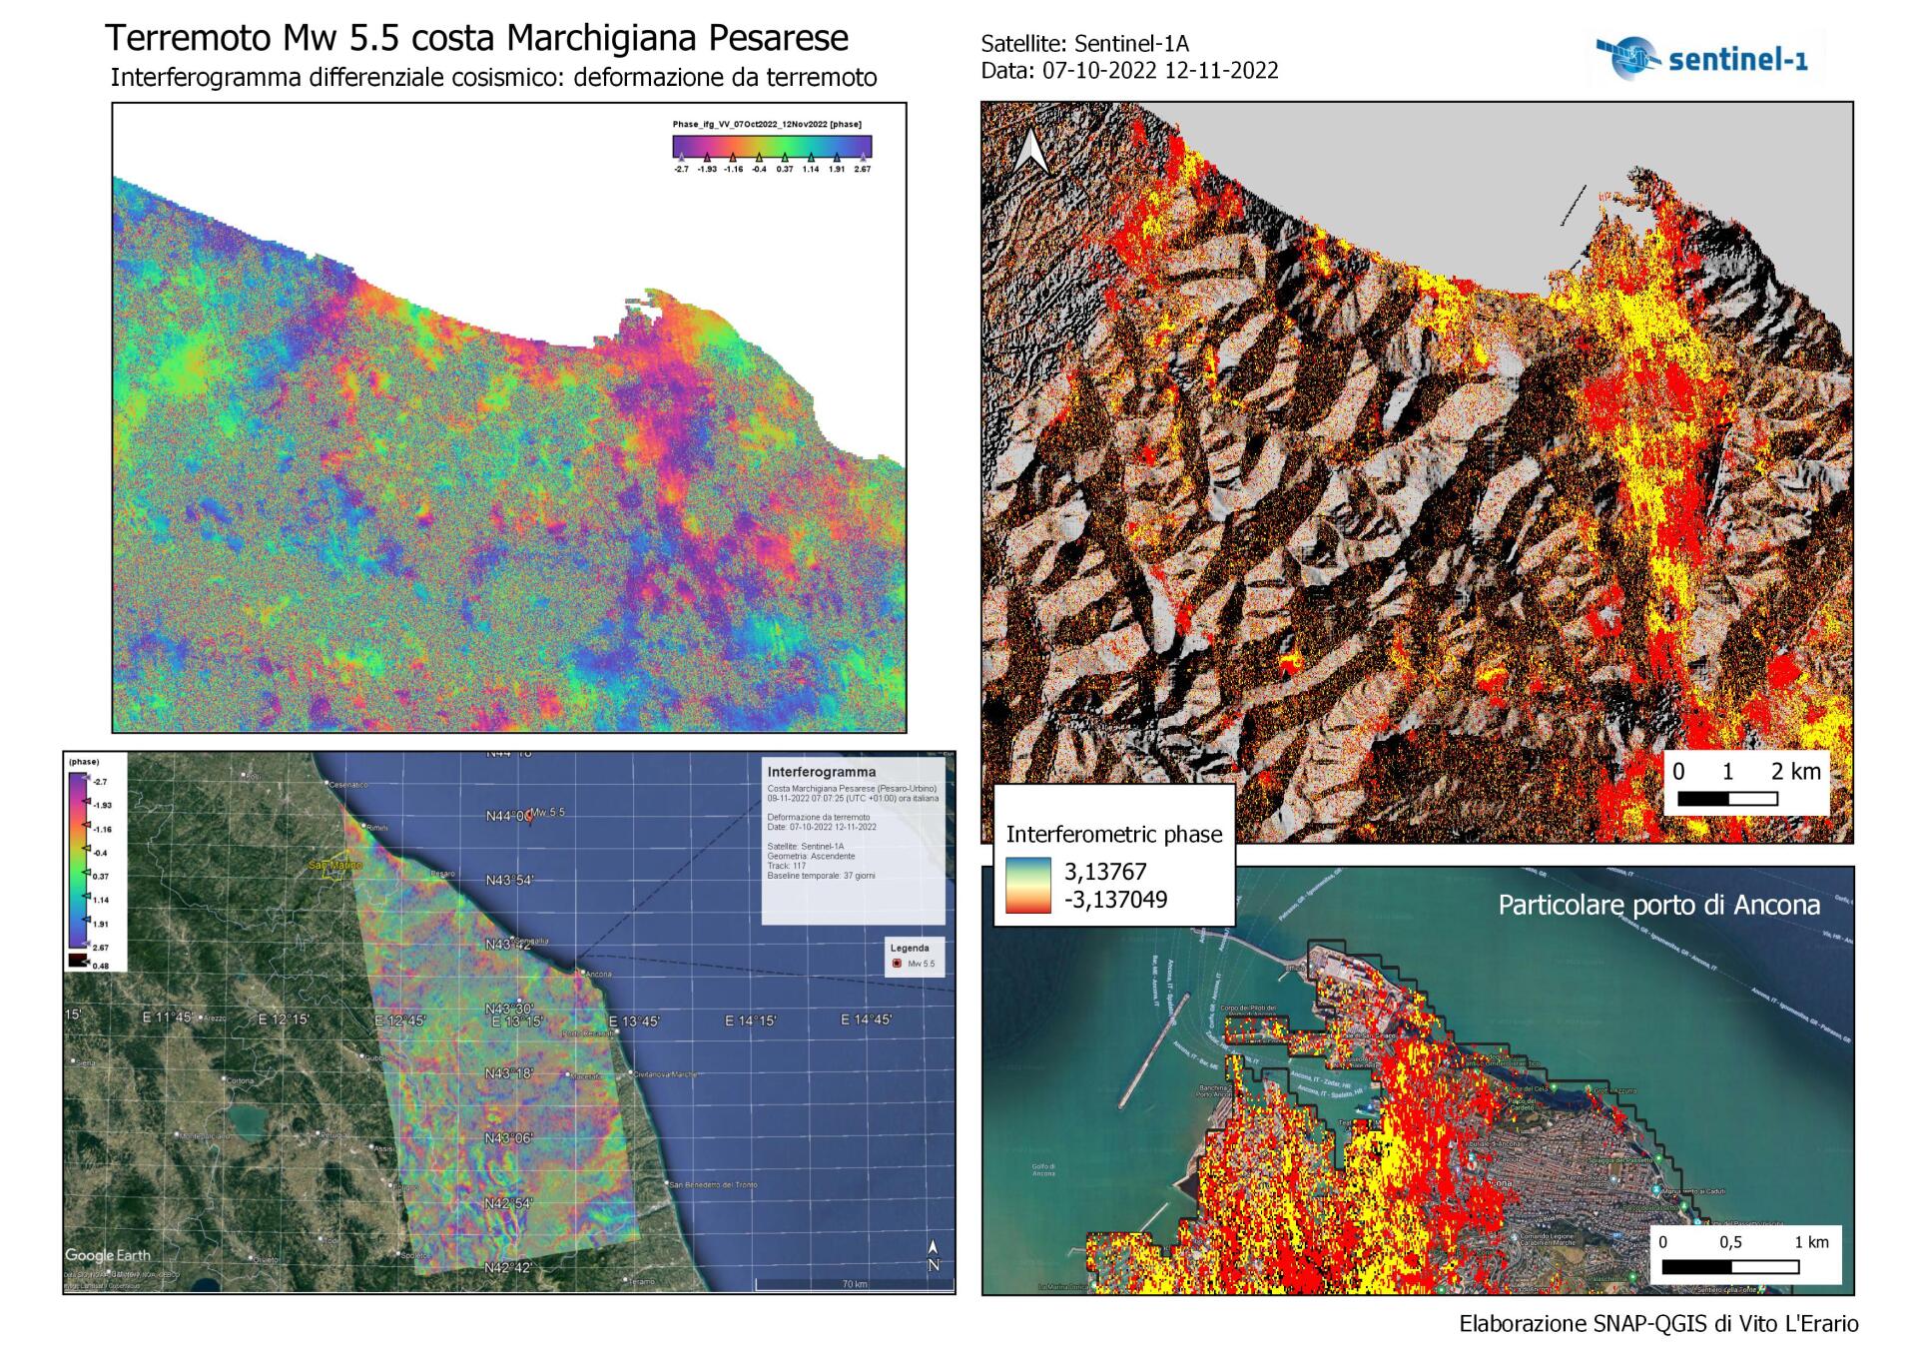Image resolution: width=1917 pixels, height=1356 pixels.
Task: Click the Ancona city placemark dot
Action: click(582, 971)
